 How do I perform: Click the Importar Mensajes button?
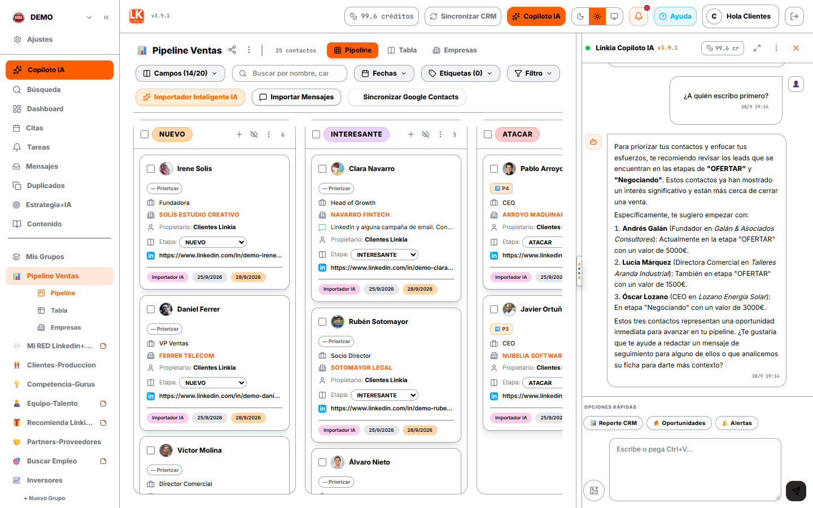(x=296, y=97)
